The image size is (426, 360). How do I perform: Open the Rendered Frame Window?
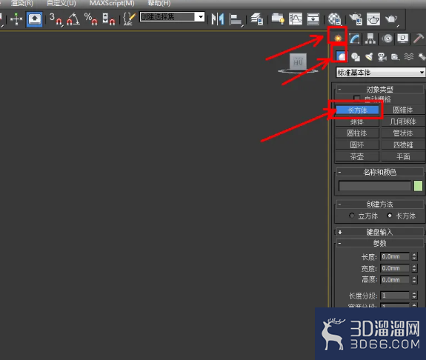(373, 19)
